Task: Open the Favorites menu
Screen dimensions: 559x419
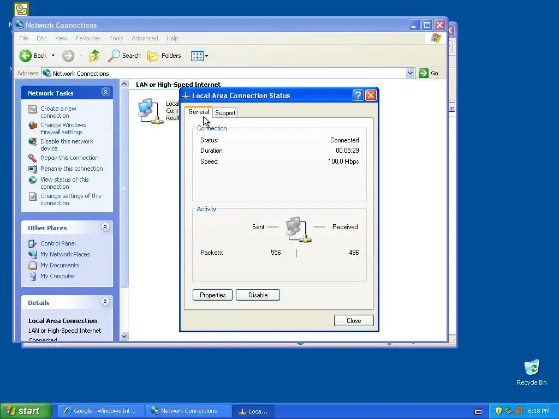Action: tap(88, 38)
